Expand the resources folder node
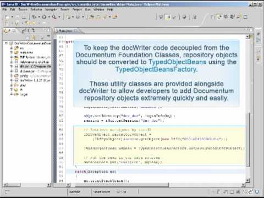Screen dimensions: 264x198 click(x=11, y=53)
